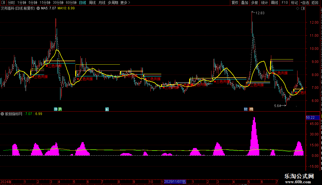Open the 多周期 multi-period view
The height and width of the screenshot is (185, 322).
113,3
